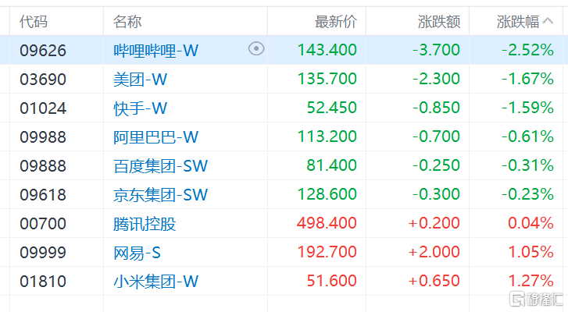Viewport: 568px width, 312px height.
Task: Open the 美团-W stock link
Action: [x=140, y=80]
